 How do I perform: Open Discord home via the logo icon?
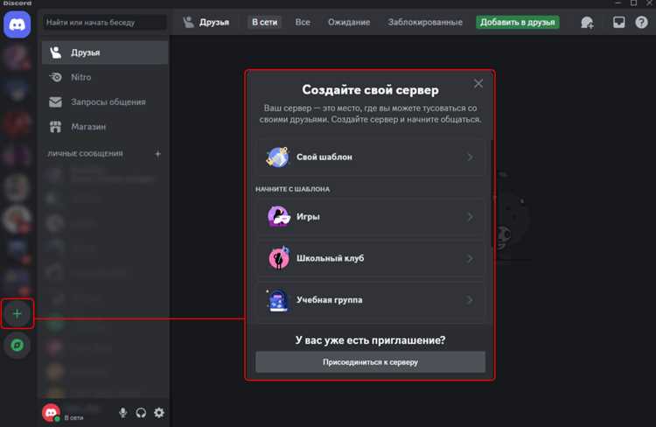17,24
